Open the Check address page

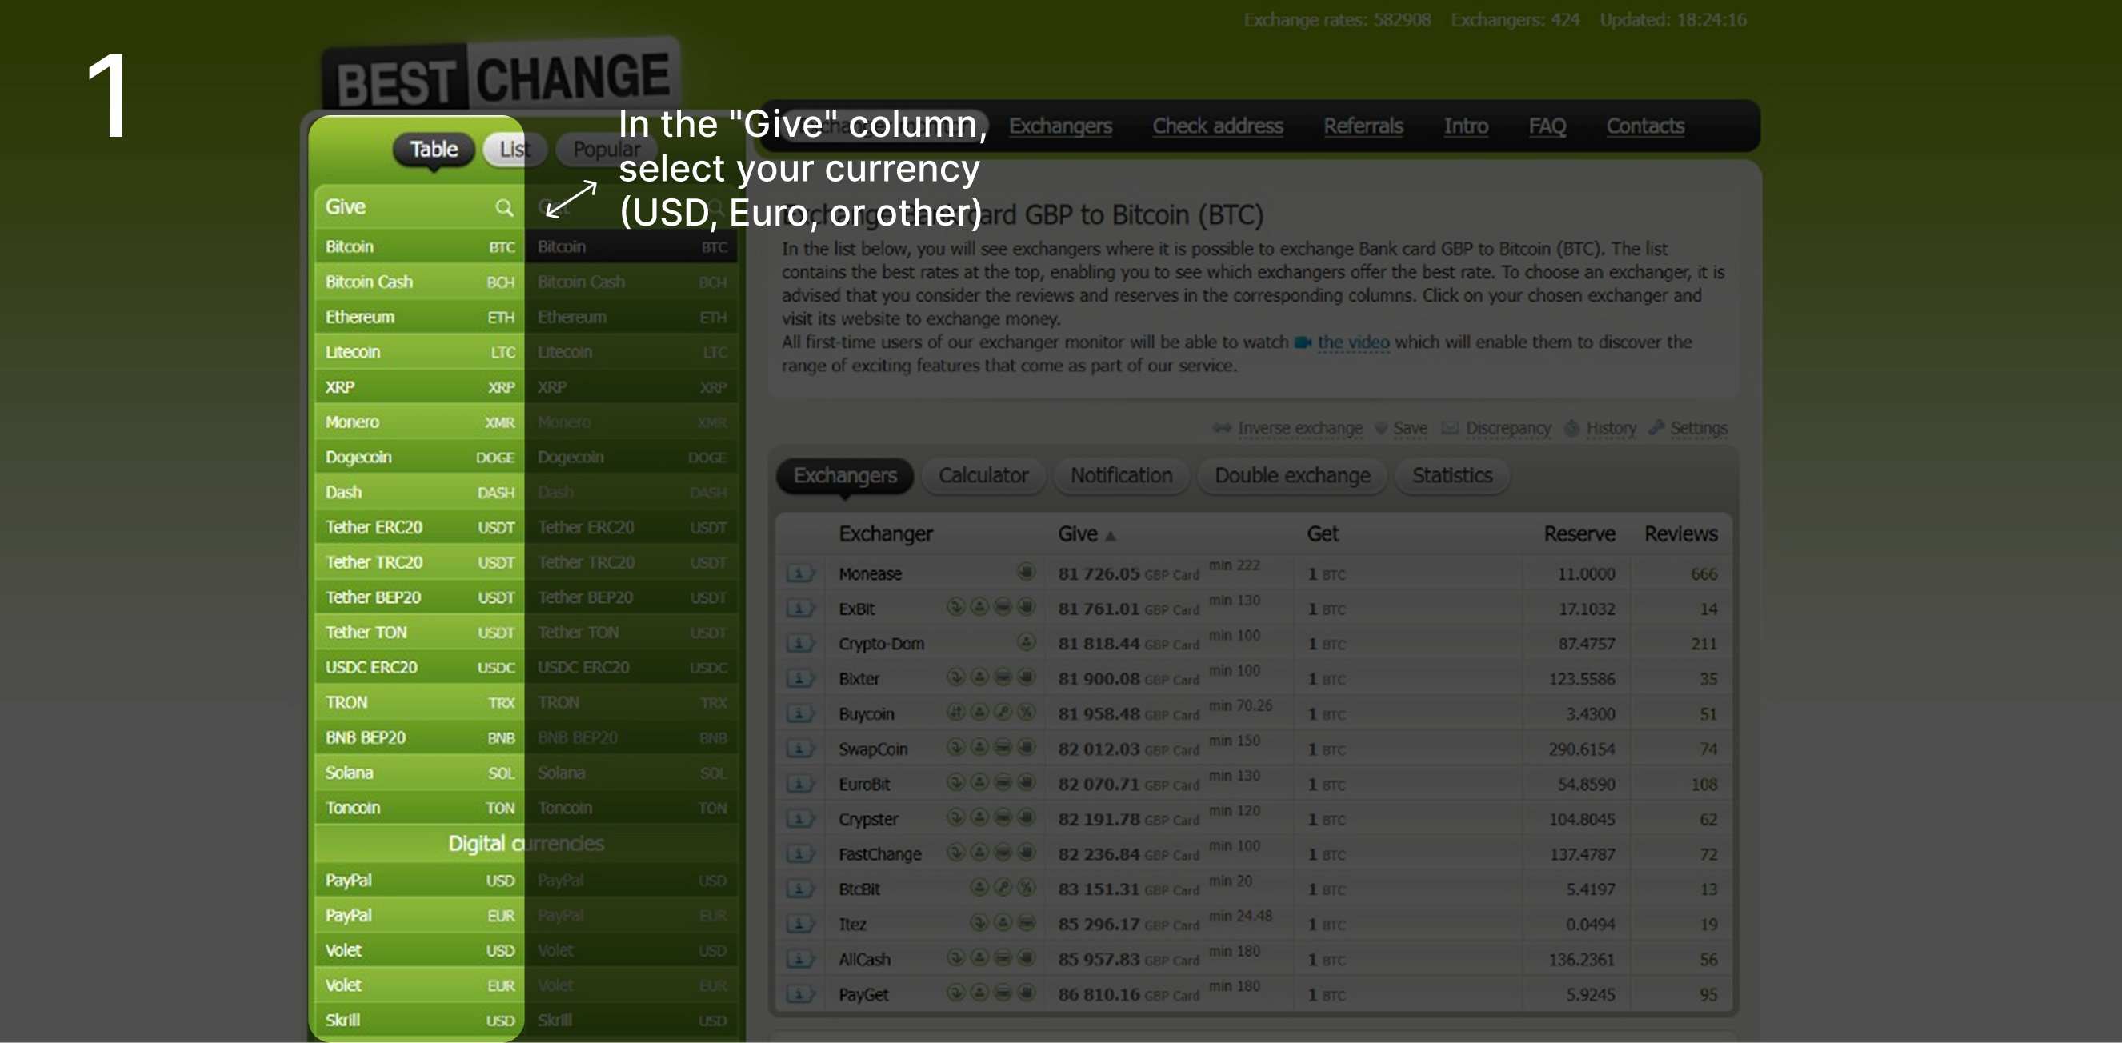(x=1218, y=126)
